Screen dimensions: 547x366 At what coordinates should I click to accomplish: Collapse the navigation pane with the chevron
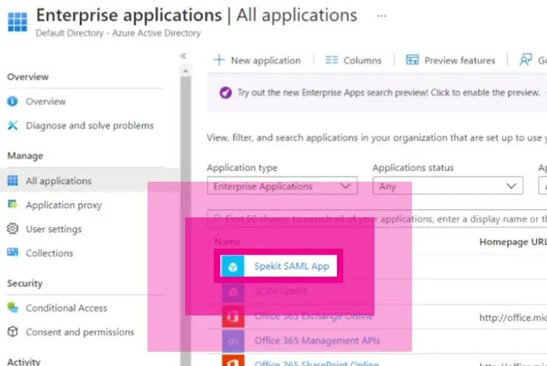(x=183, y=56)
